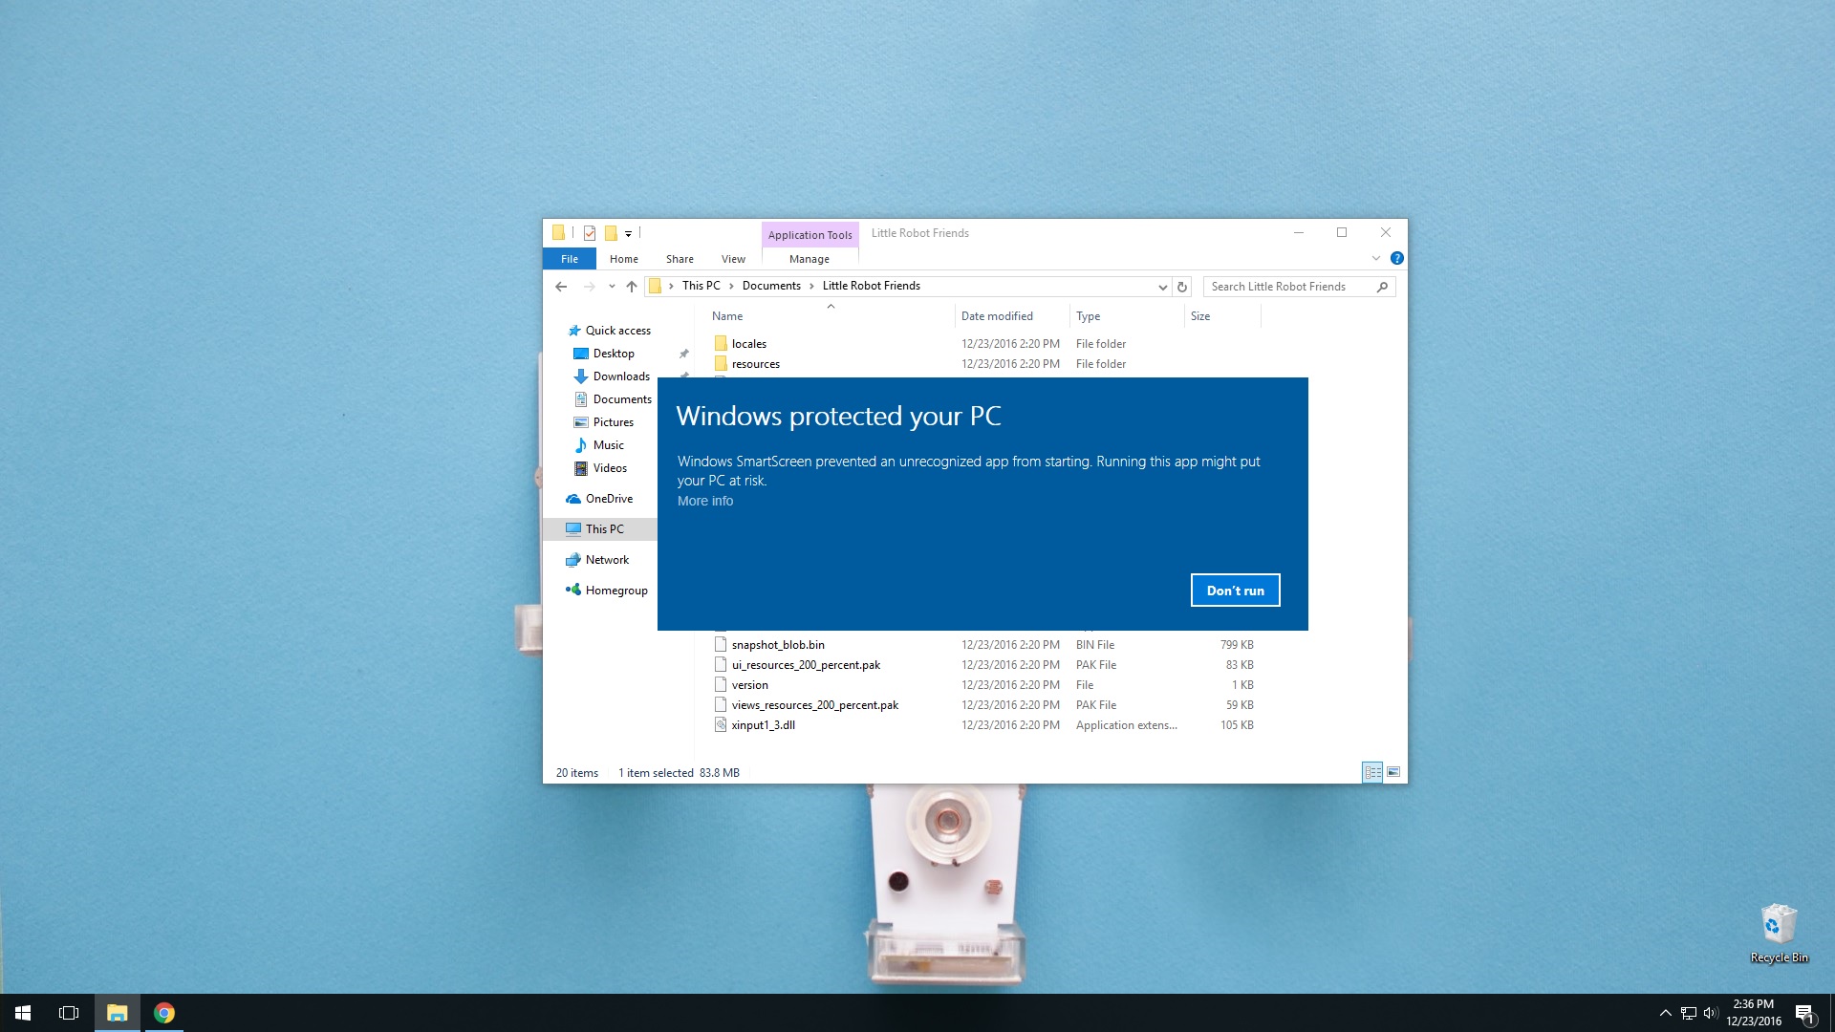Select This PC in navigation pane
This screenshot has height=1032, width=1835.
tap(599, 528)
